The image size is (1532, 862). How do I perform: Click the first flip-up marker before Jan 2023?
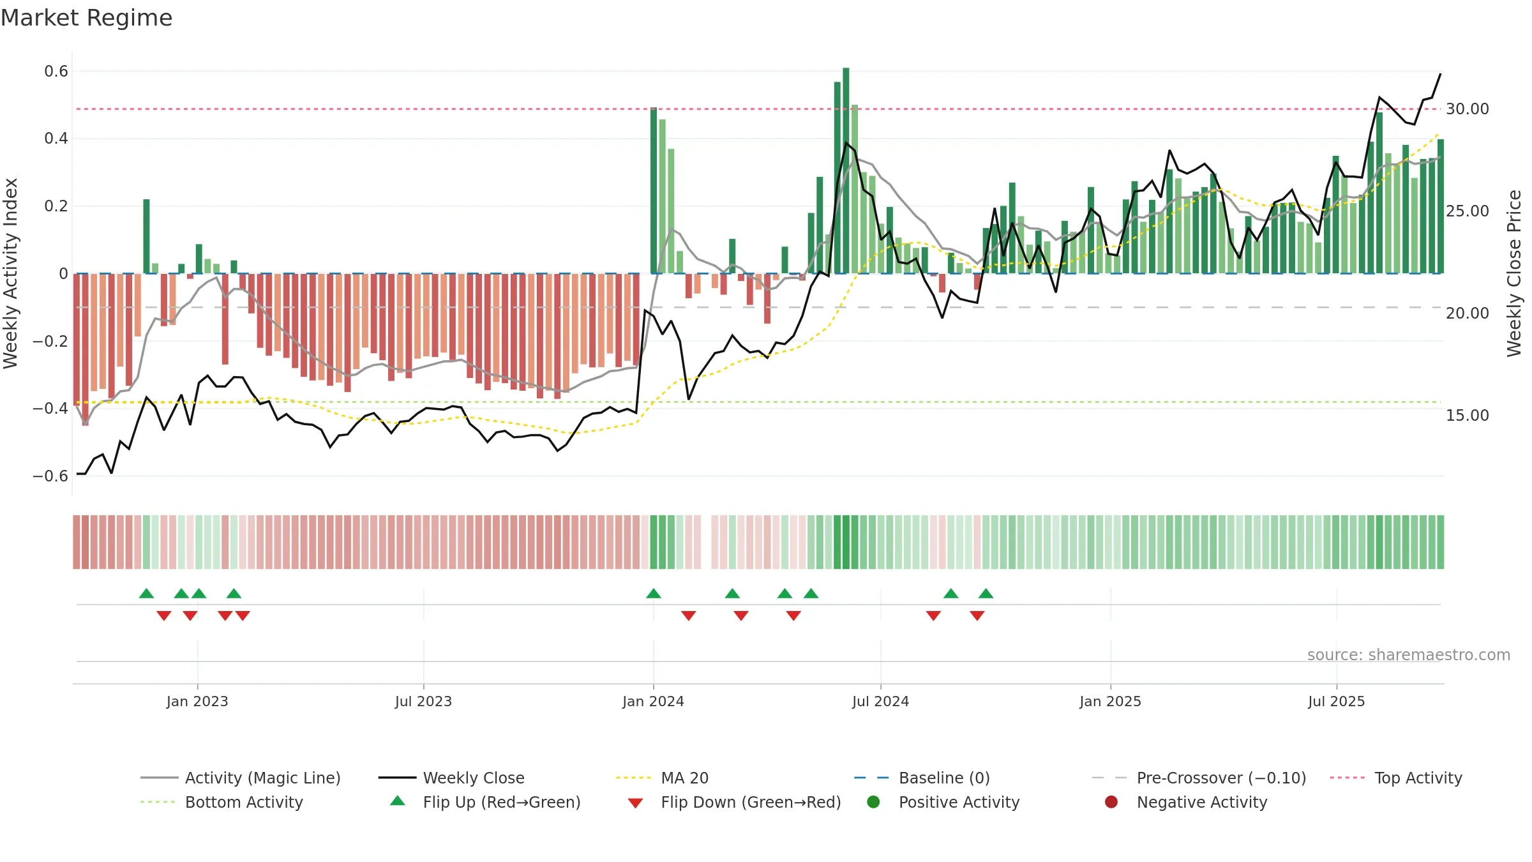point(147,593)
